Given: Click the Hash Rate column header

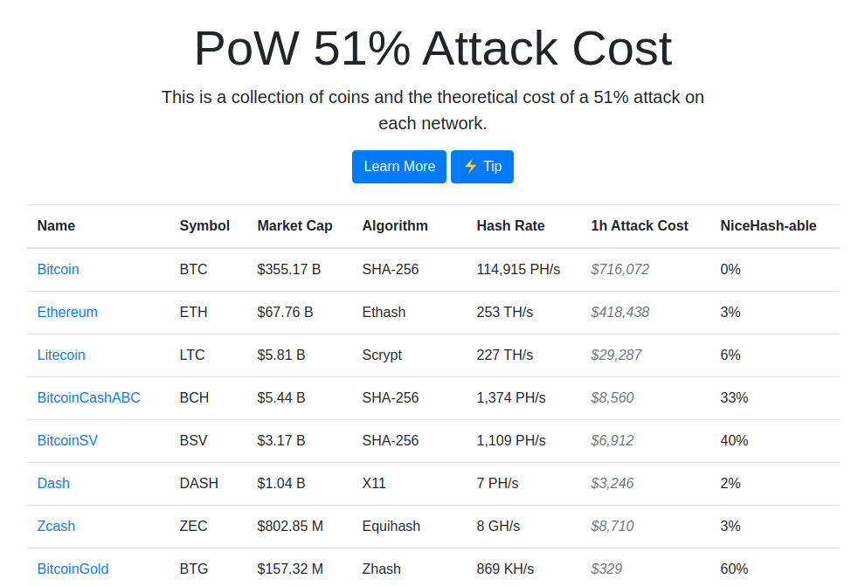Looking at the screenshot, I should pos(510,226).
